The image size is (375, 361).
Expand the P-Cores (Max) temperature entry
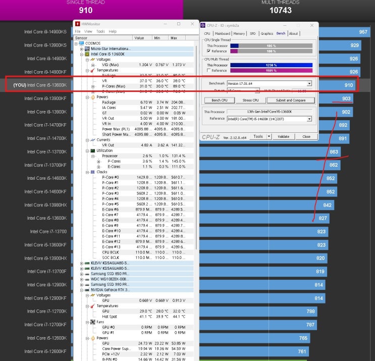pyautogui.click(x=93, y=86)
